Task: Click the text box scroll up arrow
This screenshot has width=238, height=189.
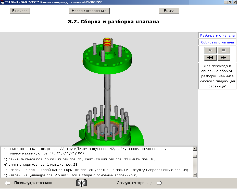Action: pyautogui.click(x=195, y=149)
